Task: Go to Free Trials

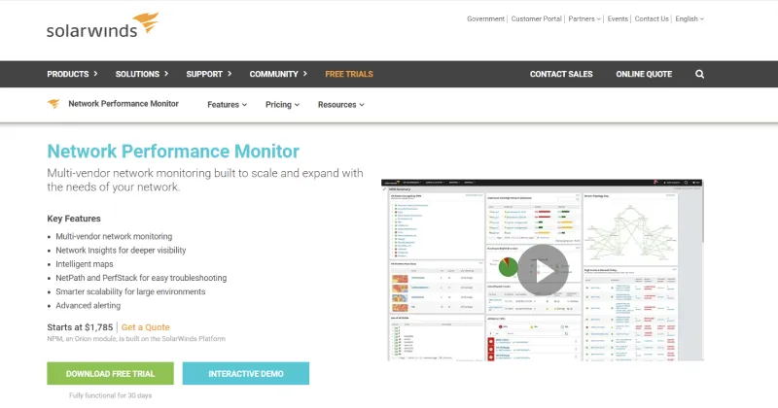Action: pyautogui.click(x=349, y=74)
